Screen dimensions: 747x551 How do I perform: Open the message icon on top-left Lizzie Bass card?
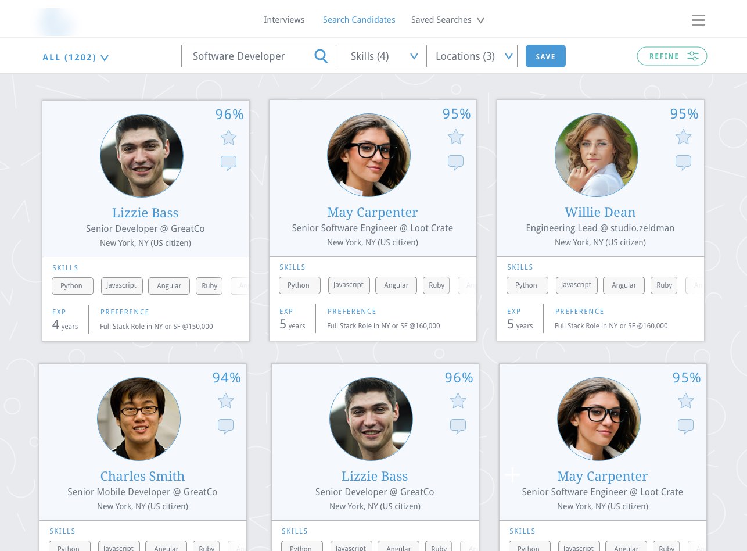(x=228, y=163)
